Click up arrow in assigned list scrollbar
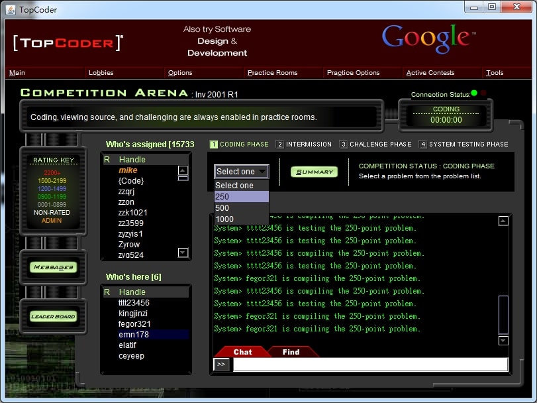This screenshot has width=537, height=403. tap(183, 170)
